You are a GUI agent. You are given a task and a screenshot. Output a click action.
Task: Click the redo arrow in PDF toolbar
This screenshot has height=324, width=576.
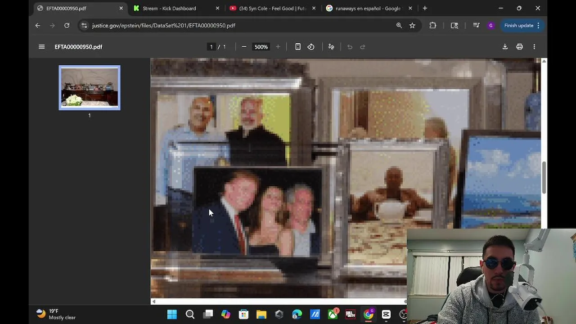(363, 47)
